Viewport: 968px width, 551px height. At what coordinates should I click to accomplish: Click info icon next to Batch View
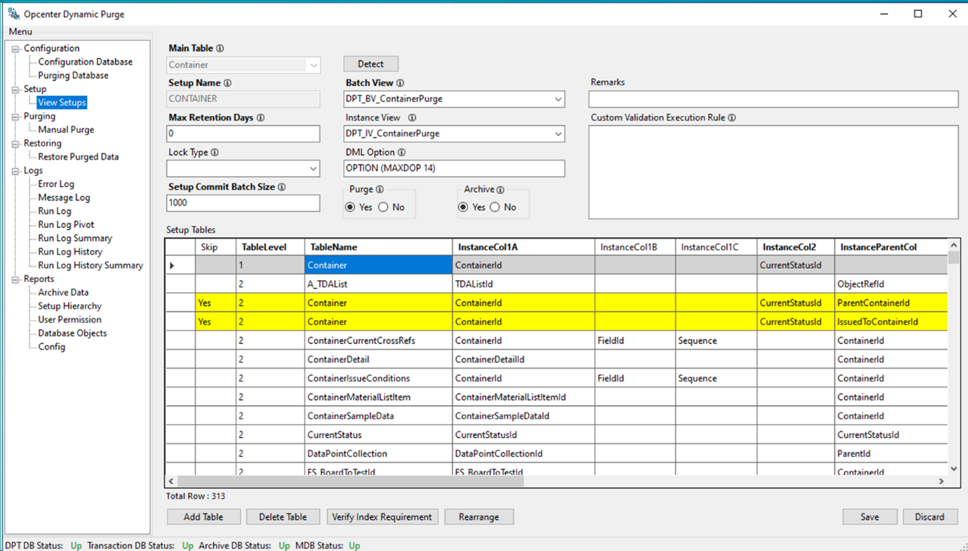[x=400, y=83]
